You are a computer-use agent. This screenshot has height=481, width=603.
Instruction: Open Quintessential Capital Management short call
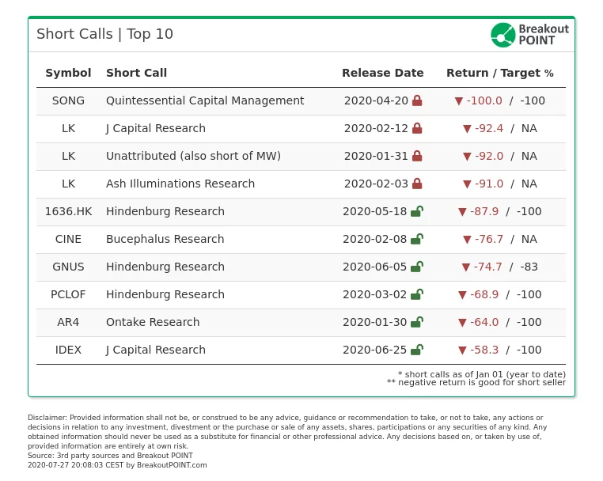pyautogui.click(x=205, y=100)
